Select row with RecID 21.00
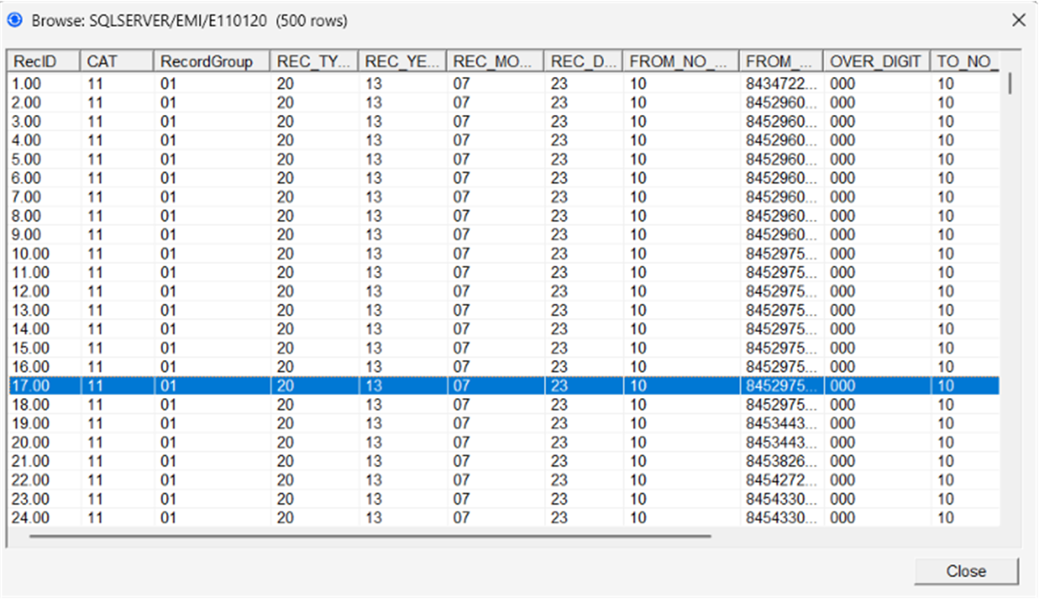 503,461
